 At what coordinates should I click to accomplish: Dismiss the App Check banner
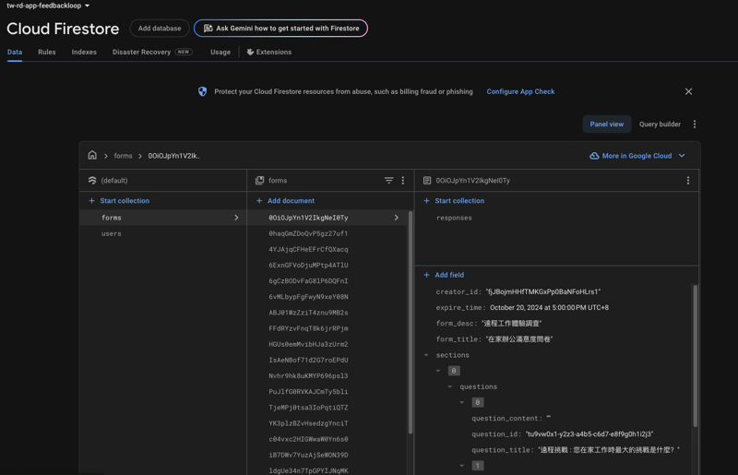point(688,91)
